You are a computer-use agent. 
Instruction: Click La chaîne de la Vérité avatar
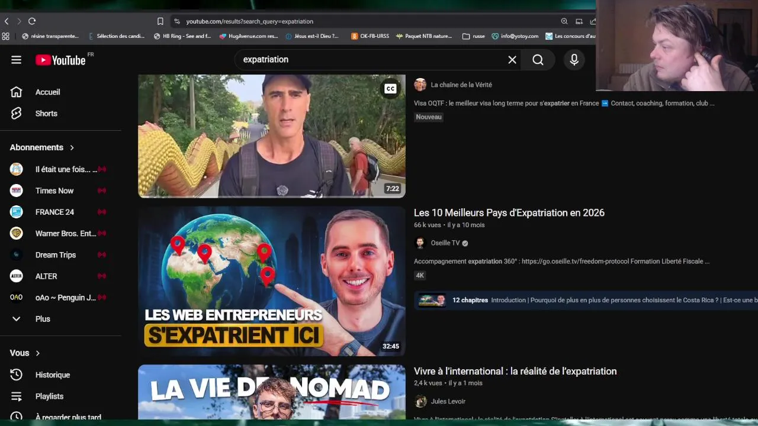(x=420, y=85)
